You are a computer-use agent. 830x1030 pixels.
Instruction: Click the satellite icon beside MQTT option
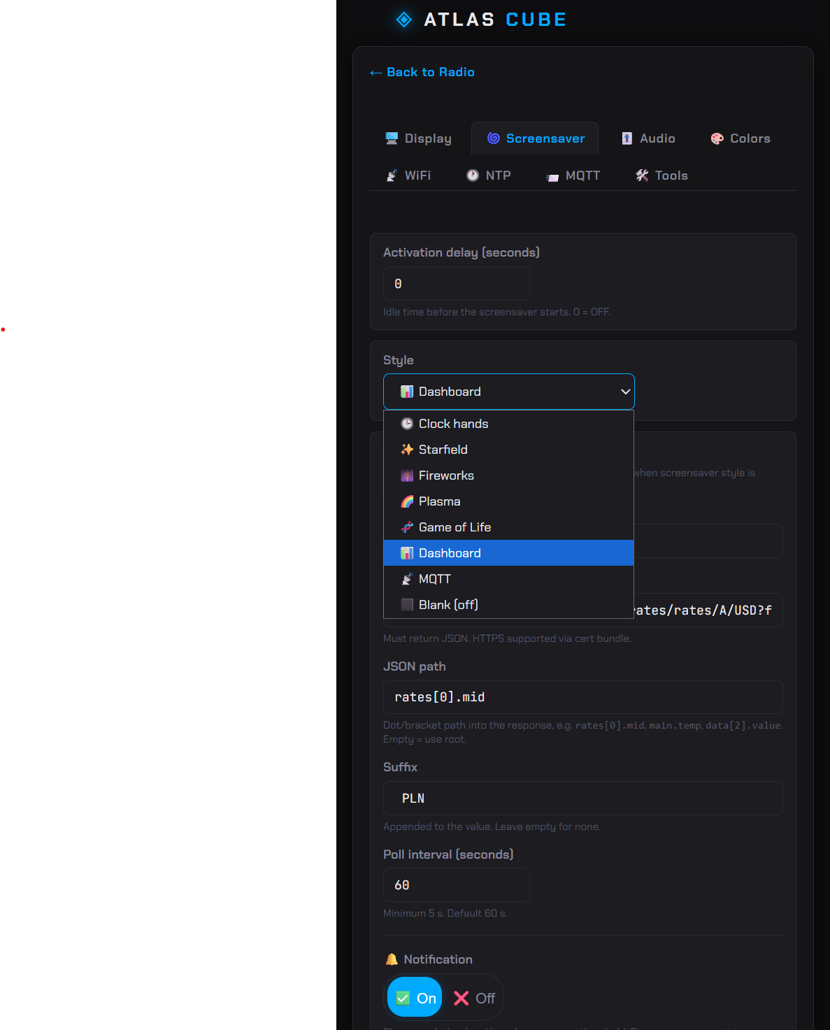(407, 579)
